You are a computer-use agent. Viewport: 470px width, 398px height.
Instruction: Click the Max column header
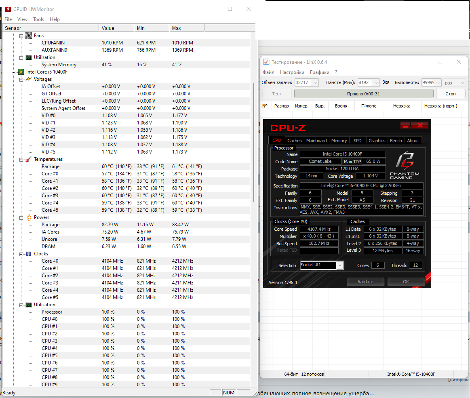point(187,28)
